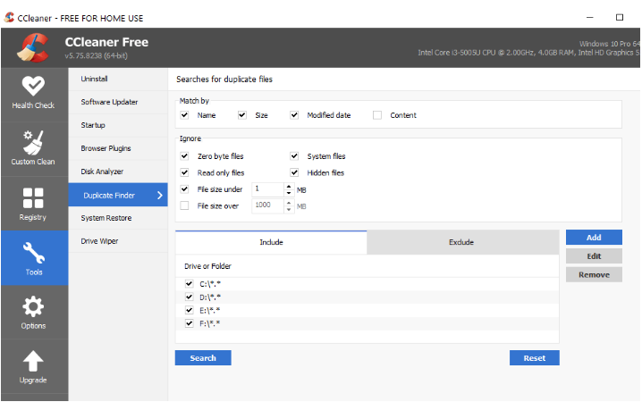Select the Tools wrench icon
Screen dimensions: 642x402
(33, 253)
